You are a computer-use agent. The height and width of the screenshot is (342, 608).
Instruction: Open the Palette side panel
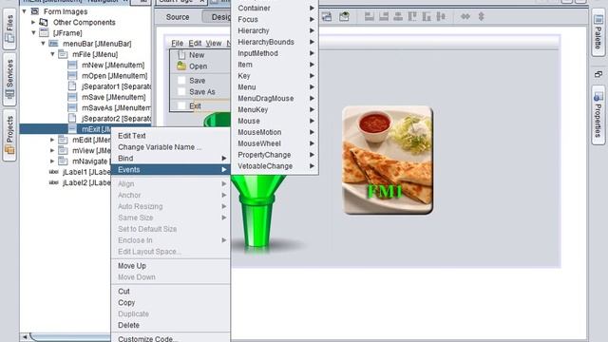598,31
